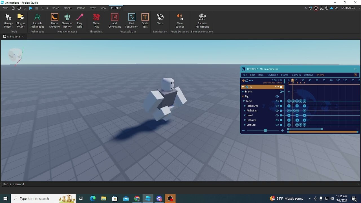Click Launch Archimedes plugin
Screen dimensions: 361x203
(37, 20)
